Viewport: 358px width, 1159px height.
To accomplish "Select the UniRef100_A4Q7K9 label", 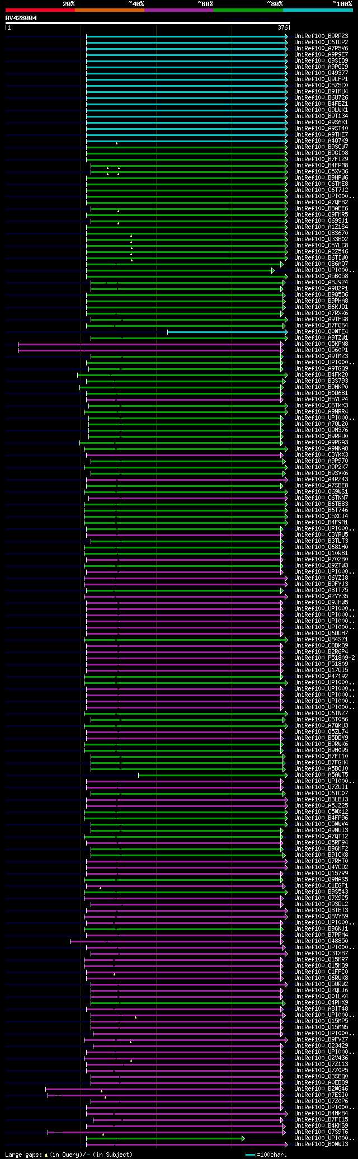I will pyautogui.click(x=321, y=141).
